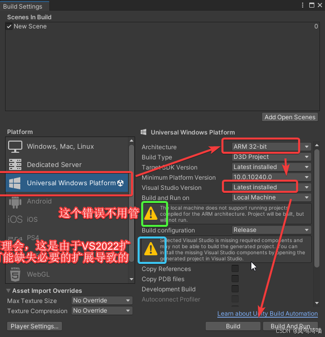Select iOS platform
This screenshot has width=325, height=337.
click(x=67, y=219)
